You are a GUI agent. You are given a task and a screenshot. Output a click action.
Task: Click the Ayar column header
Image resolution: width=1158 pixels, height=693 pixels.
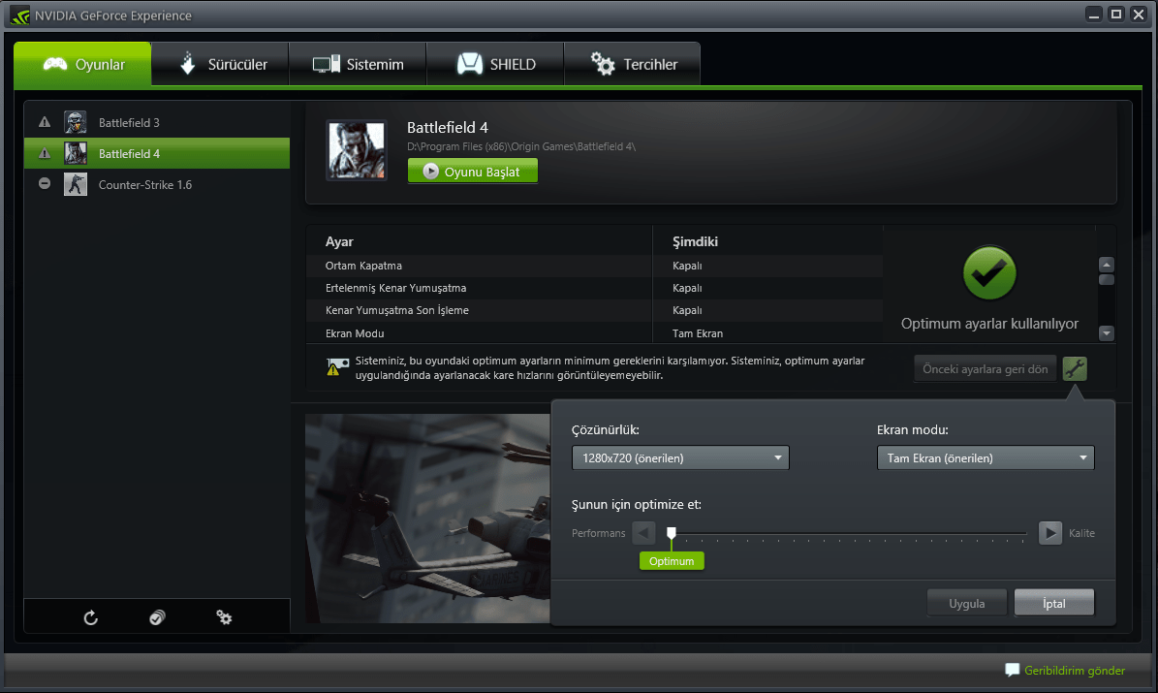(x=339, y=241)
